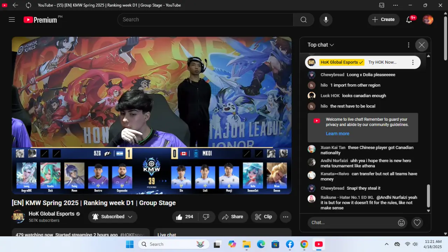Click the video player thumbnail

pos(152,115)
